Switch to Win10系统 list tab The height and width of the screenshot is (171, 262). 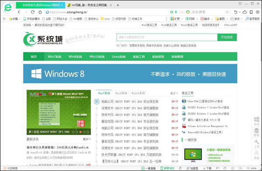[x=138, y=93]
